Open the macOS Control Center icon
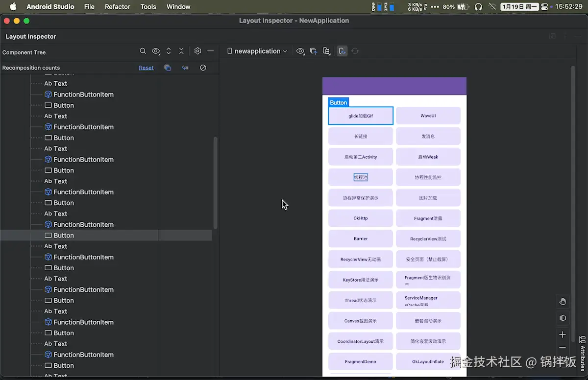This screenshot has width=588, height=380. pos(545,7)
